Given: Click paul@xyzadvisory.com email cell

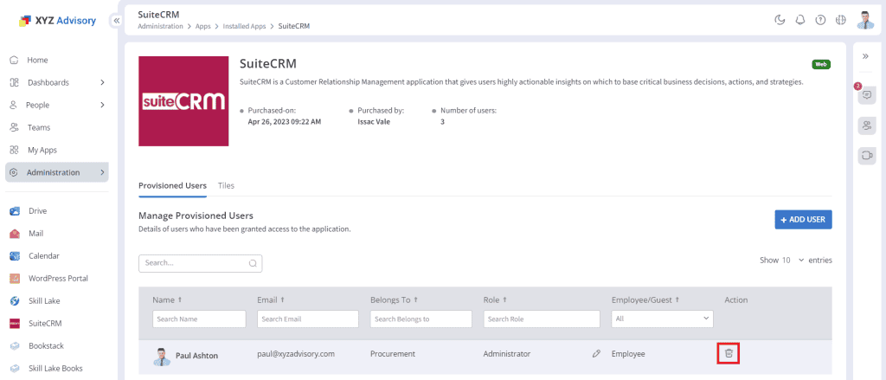Looking at the screenshot, I should [296, 354].
